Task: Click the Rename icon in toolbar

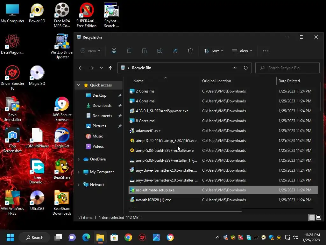Action: click(x=160, y=51)
